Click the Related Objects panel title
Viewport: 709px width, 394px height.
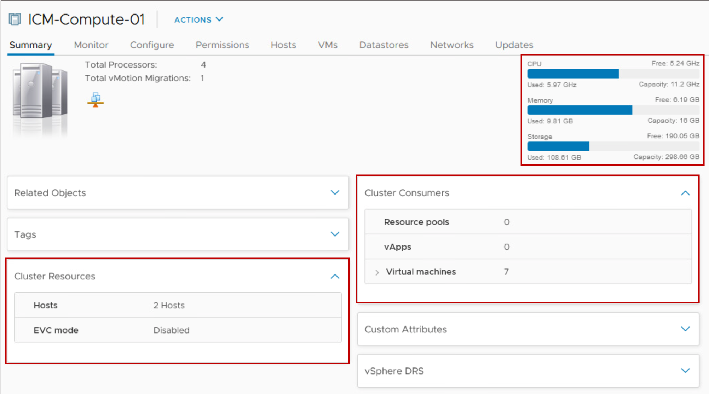(50, 193)
